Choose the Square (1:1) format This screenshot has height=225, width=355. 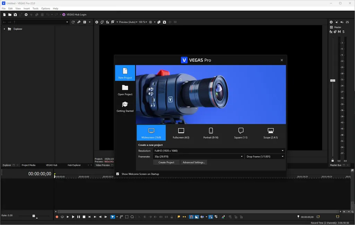(241, 133)
